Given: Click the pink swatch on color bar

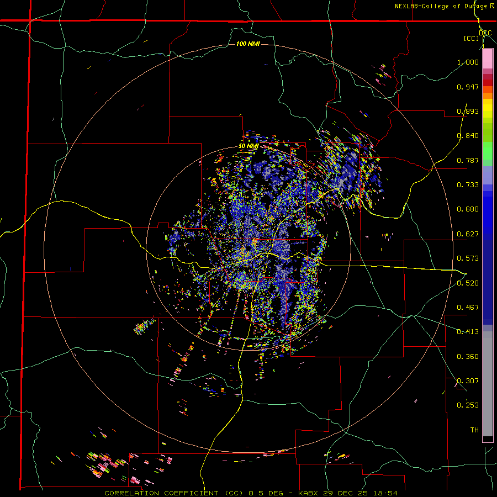Looking at the screenshot, I should tap(488, 59).
